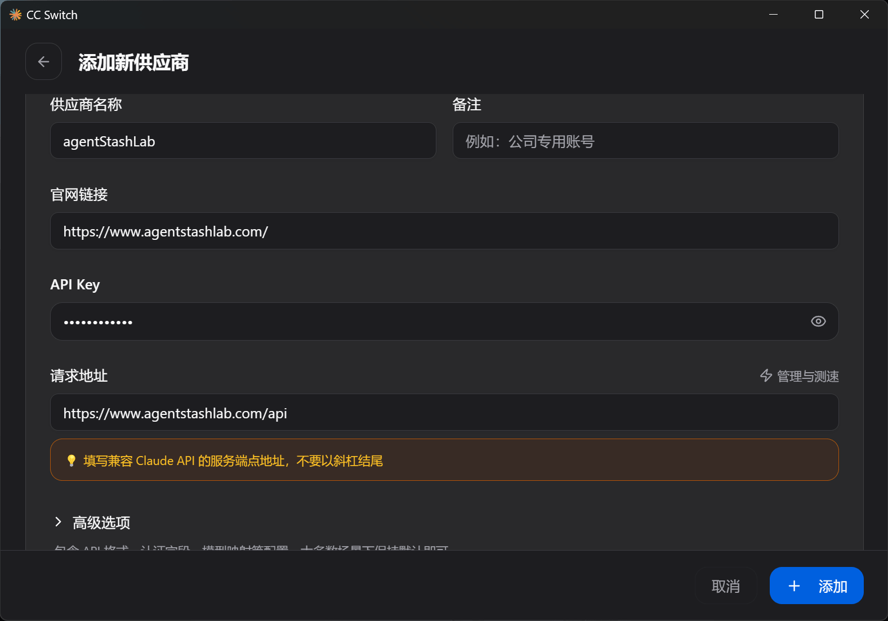Open 管理与测速 endpoint manager
Image resolution: width=888 pixels, height=621 pixels.
coord(799,376)
